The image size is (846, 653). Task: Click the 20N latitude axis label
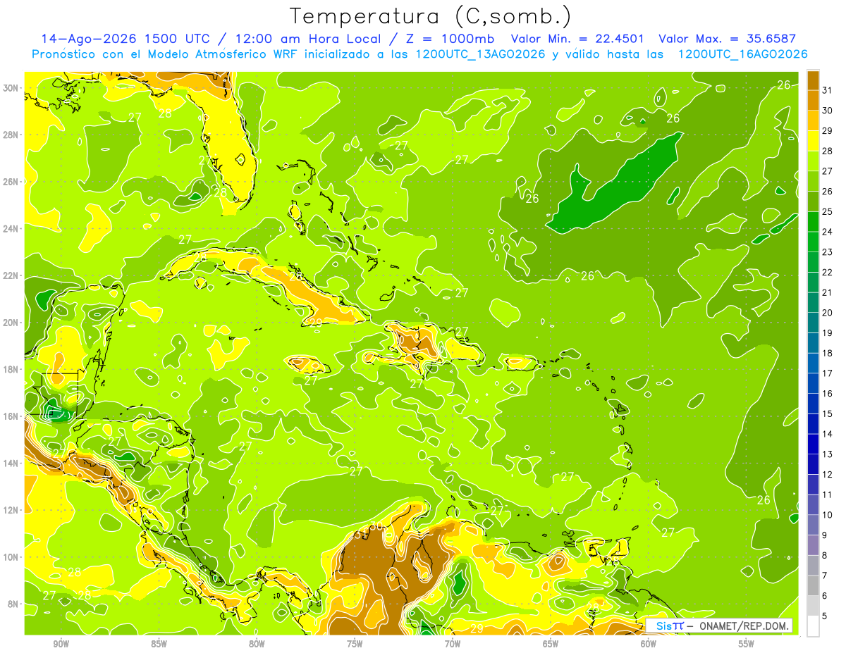coord(12,323)
